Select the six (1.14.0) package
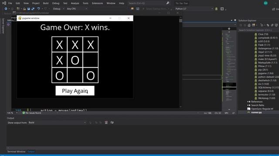The width and height of the screenshot is (279, 156). tap(263, 84)
